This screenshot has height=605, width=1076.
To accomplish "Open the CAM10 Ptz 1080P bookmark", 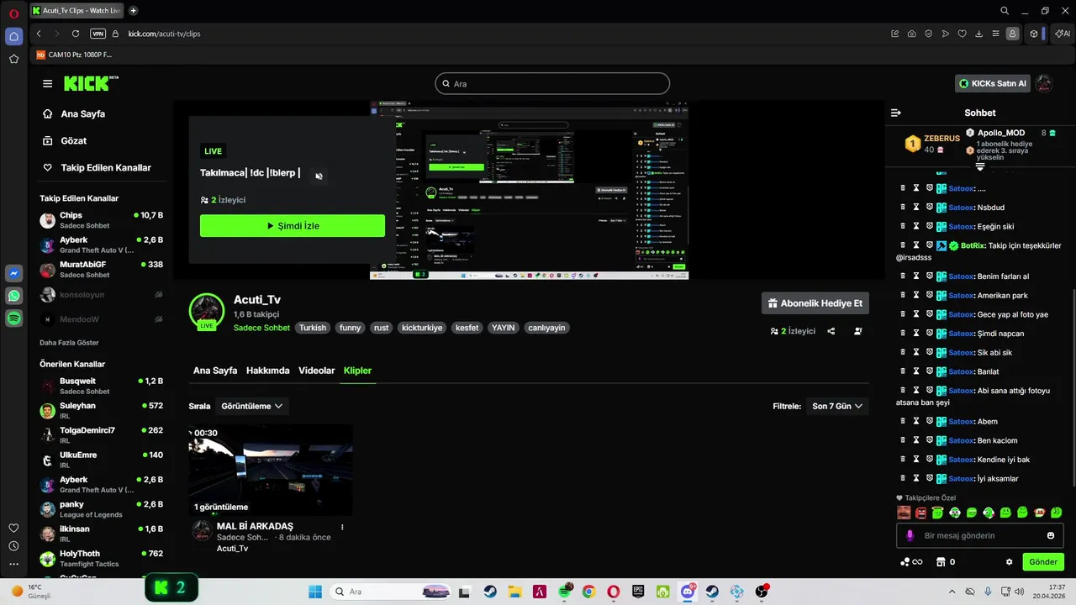I will point(74,55).
